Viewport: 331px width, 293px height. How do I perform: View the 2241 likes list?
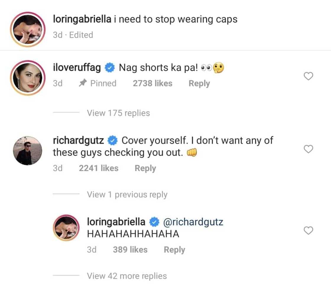click(x=98, y=168)
